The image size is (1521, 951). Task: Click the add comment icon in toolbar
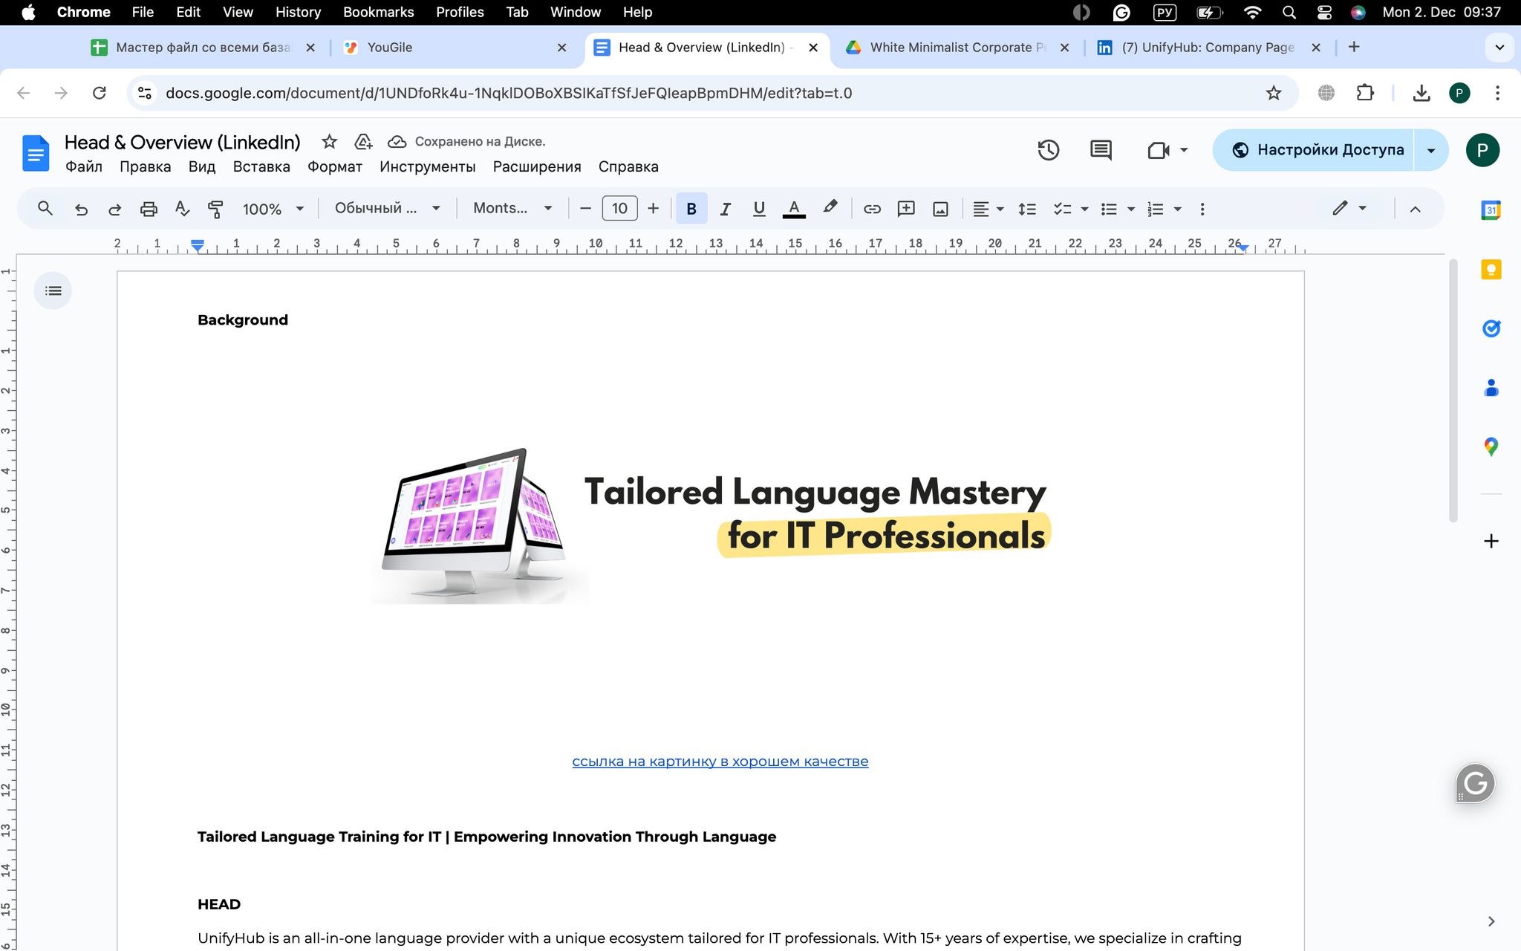point(906,209)
